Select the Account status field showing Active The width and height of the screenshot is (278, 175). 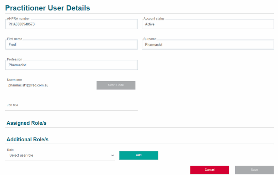click(x=208, y=24)
